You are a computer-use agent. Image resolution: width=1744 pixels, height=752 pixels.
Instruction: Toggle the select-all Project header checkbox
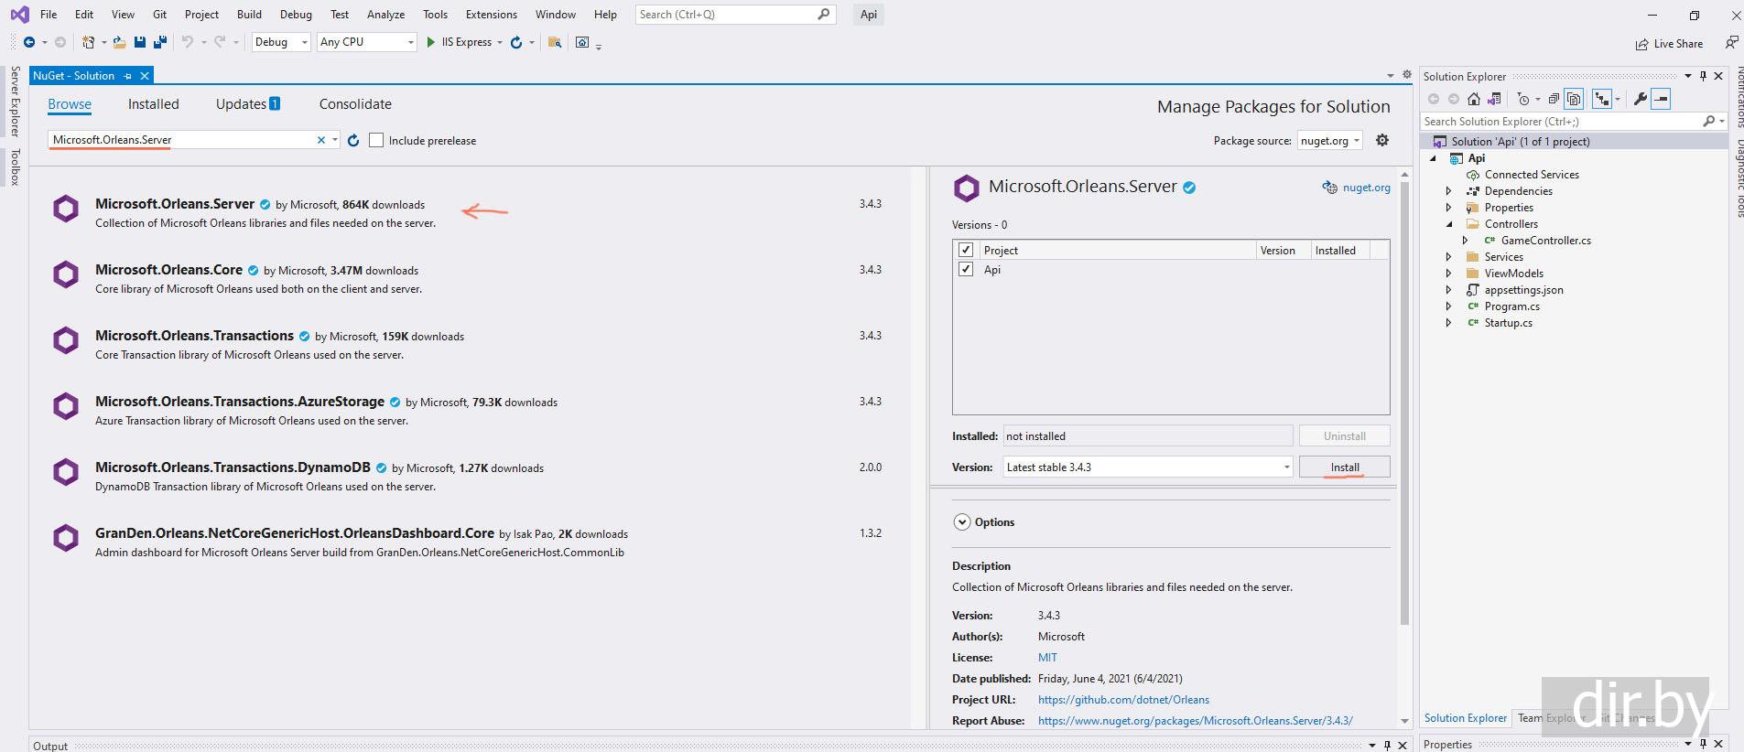965,250
